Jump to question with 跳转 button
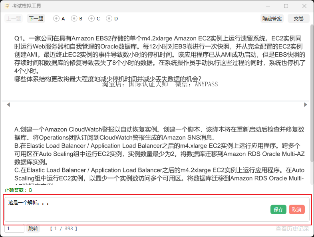Screen dimensions: 314x237 [x=33, y=228]
